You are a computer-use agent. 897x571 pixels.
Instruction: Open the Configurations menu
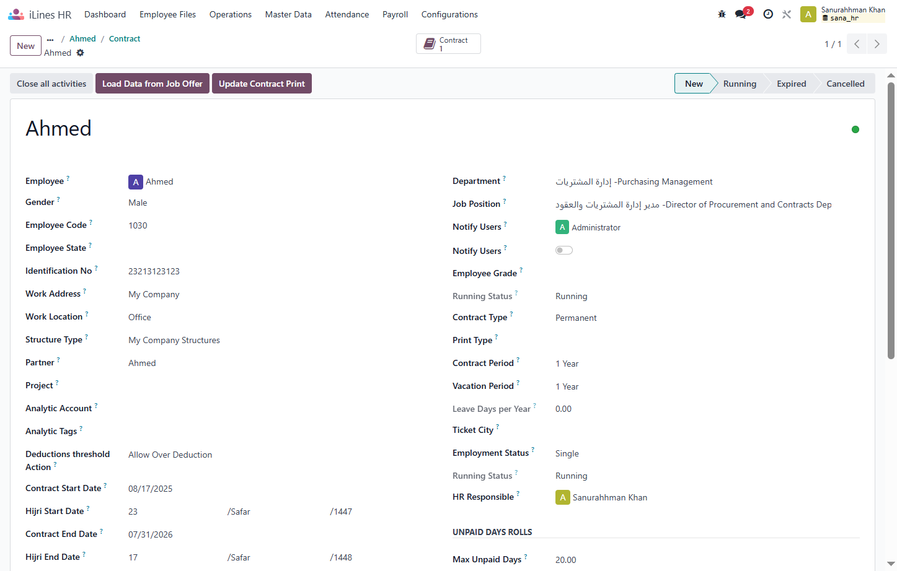click(449, 14)
